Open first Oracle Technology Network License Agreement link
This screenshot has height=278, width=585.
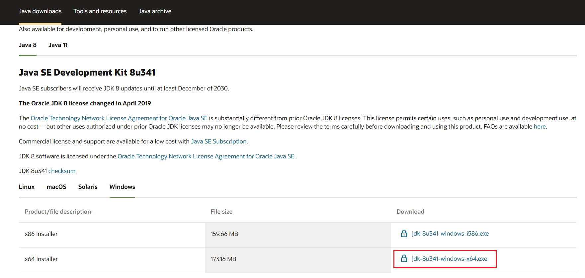(119, 118)
